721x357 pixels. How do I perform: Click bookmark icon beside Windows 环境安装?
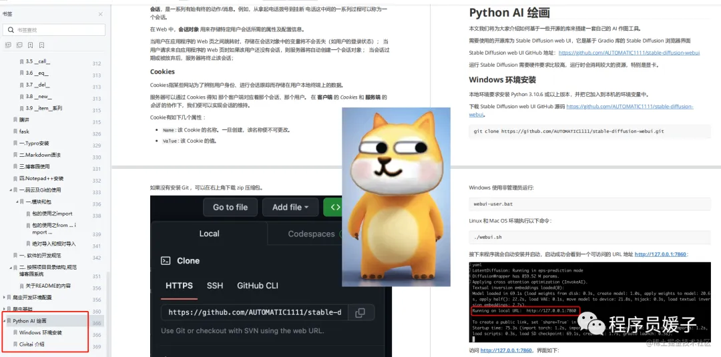pos(15,332)
